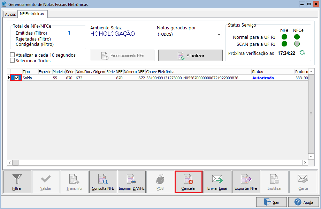Click the 17:34:22 verification time
The image size is (321, 209).
[286, 53]
